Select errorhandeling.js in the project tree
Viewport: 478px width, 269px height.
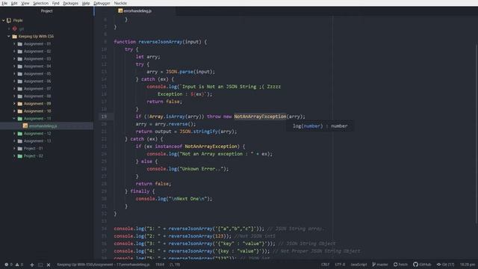(x=43, y=126)
